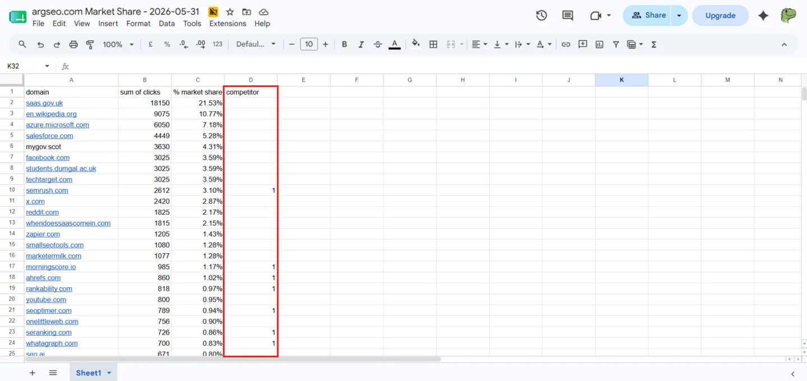
Task: Start a Meet call camera icon
Action: coord(596,16)
